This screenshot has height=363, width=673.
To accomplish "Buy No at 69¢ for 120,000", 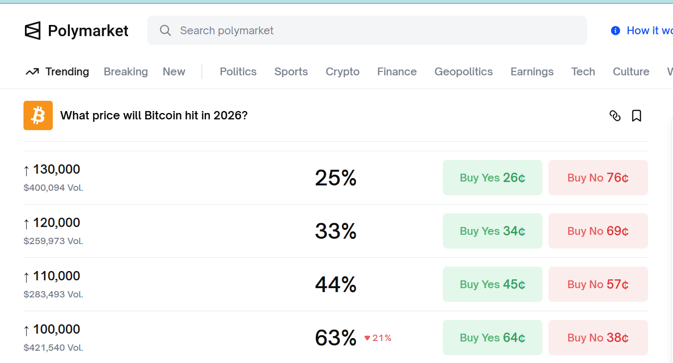I will pyautogui.click(x=598, y=231).
